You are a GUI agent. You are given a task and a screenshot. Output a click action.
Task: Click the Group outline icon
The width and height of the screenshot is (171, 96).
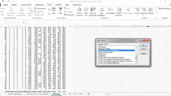tap(137, 10)
